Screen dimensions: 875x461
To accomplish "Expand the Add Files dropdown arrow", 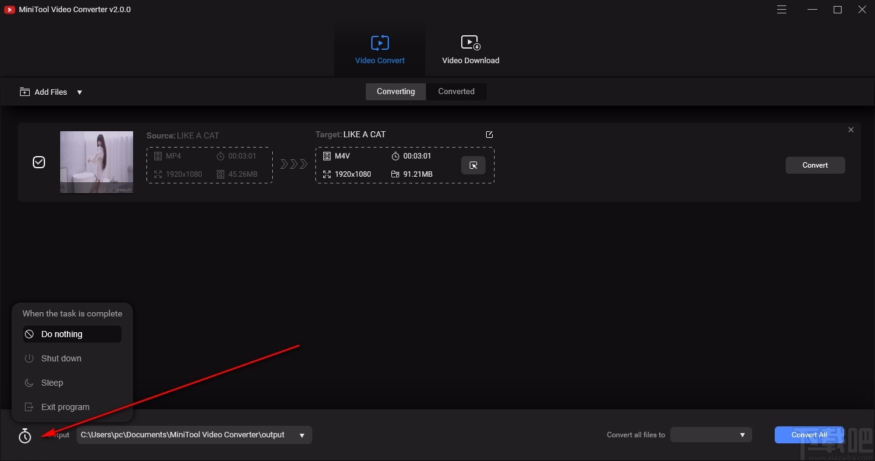I will 80,92.
